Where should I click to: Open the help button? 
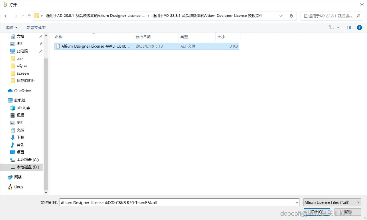tap(360, 27)
